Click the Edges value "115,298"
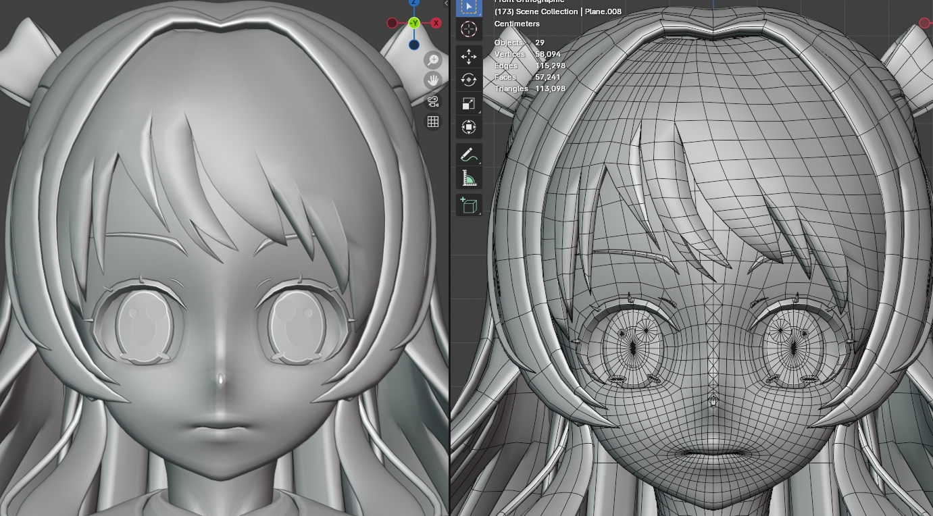 [550, 66]
